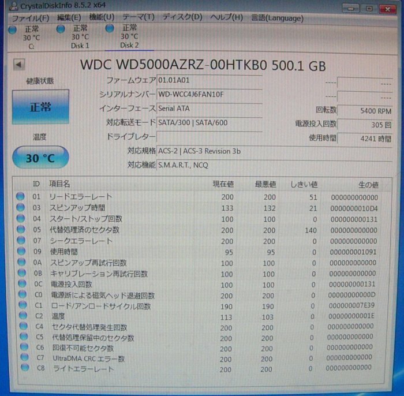This screenshot has height=396, width=404.
Task: Minimize the CrystalDiskInfo window
Action: 350,9
